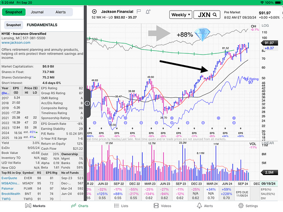The image size is (283, 212).
Task: Tap the EPS DUE 11/06/24 cell
Action: tap(242, 194)
